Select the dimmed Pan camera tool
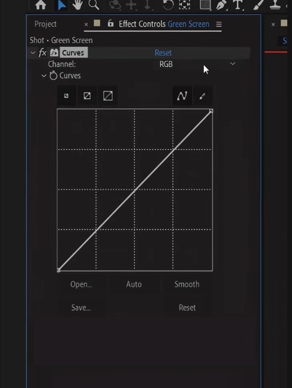The image size is (292, 388). pyautogui.click(x=131, y=5)
